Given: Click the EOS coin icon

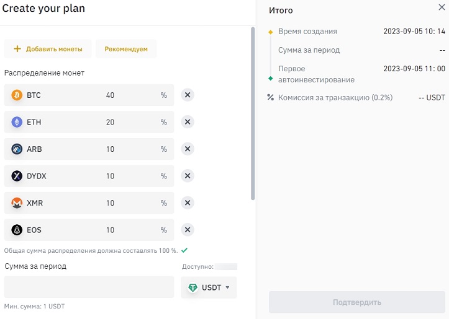Looking at the screenshot, I should pos(17,230).
